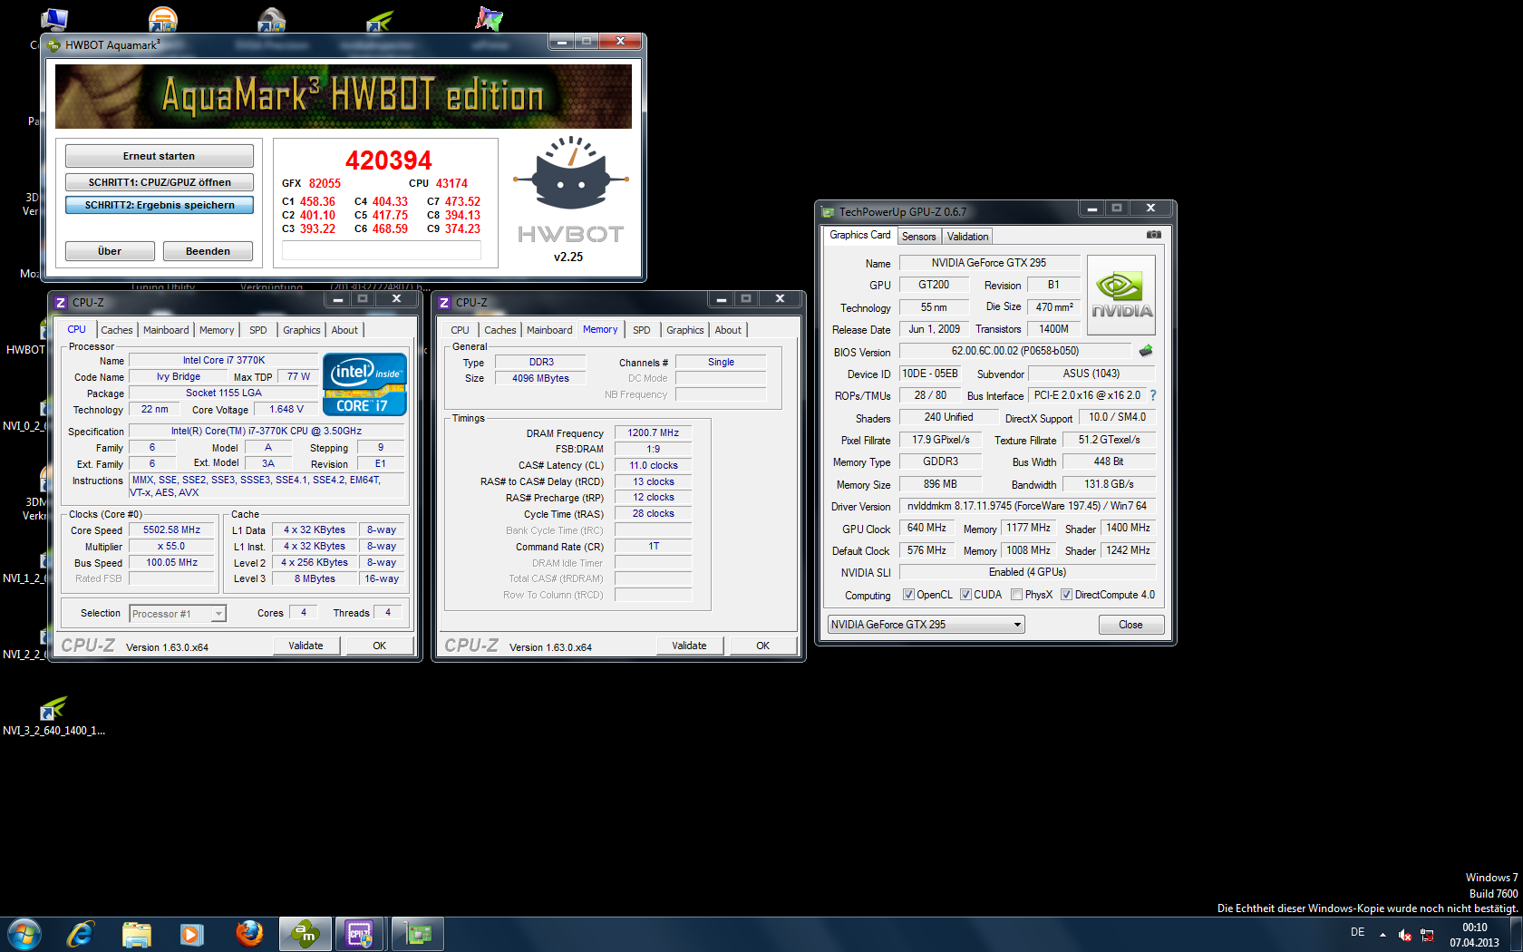Screen dimensions: 1523x952
Task: Click the GPU-Z title bar icon
Action: [x=828, y=212]
